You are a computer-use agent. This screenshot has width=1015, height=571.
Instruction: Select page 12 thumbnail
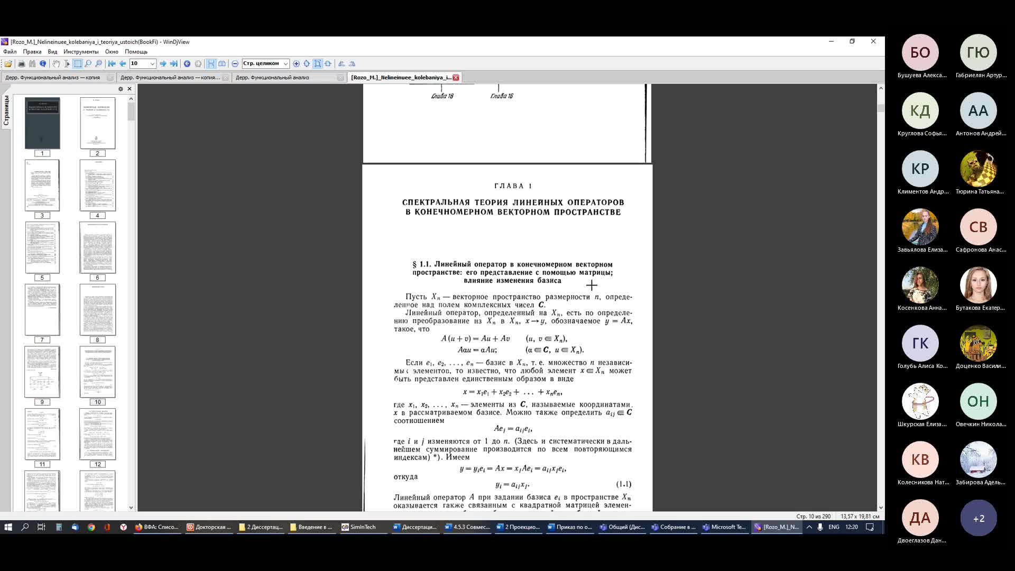point(97,434)
